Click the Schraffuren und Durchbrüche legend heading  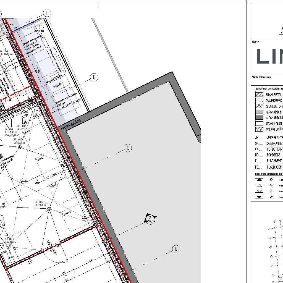[269, 89]
